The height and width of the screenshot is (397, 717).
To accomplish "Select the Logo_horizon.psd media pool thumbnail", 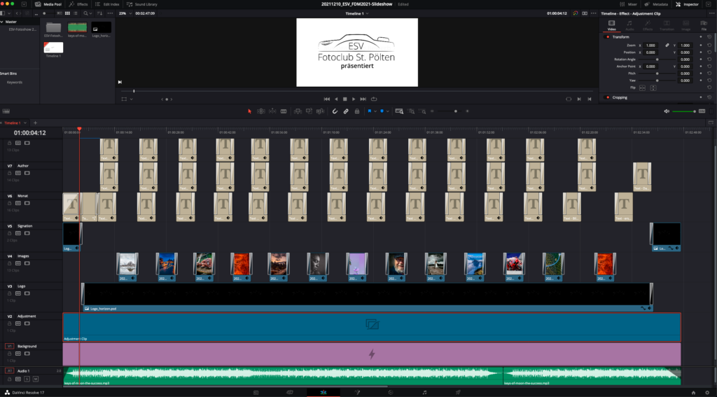I will [x=101, y=29].
